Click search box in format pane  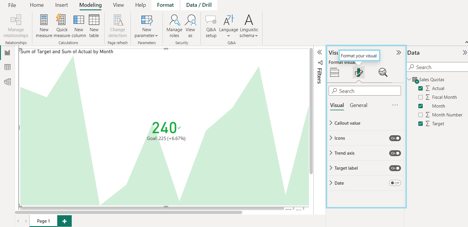365,91
